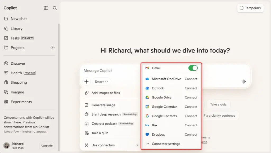The width and height of the screenshot is (271, 153).
Task: Toggle off the Gmail connector switch
Action: click(x=193, y=68)
